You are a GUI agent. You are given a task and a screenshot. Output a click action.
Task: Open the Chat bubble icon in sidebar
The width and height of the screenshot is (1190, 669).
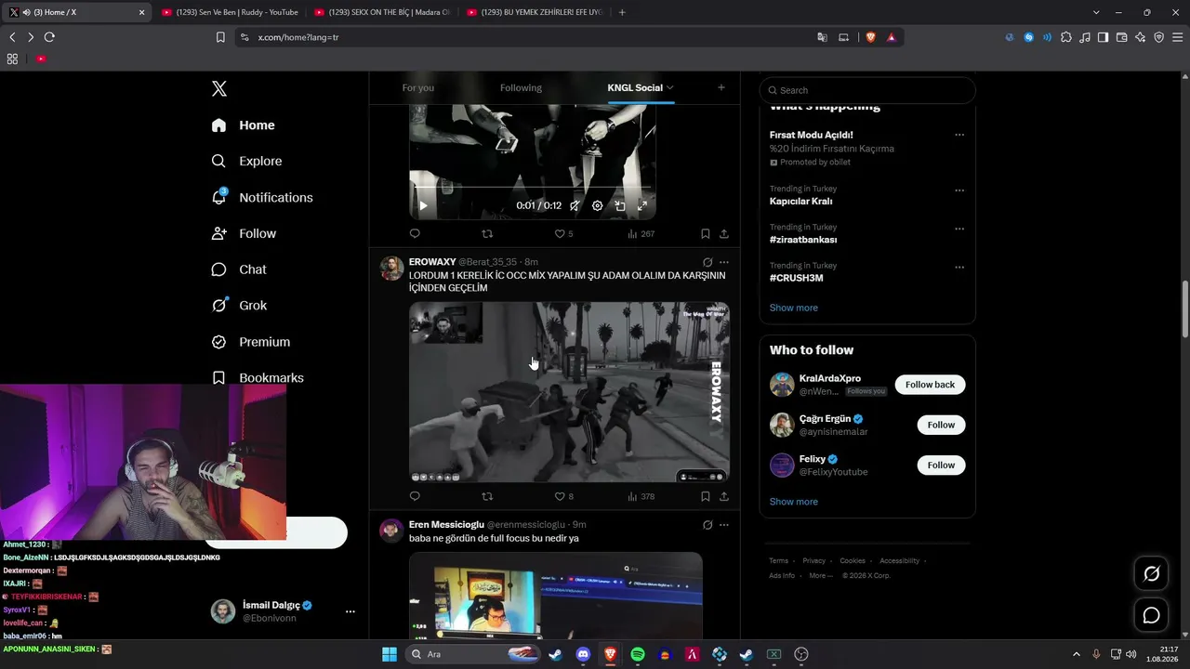tap(218, 269)
